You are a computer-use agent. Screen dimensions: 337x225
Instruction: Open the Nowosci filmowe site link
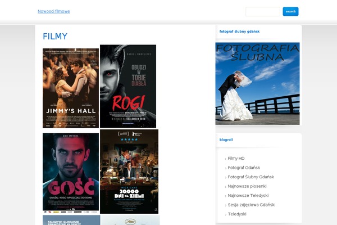click(54, 11)
